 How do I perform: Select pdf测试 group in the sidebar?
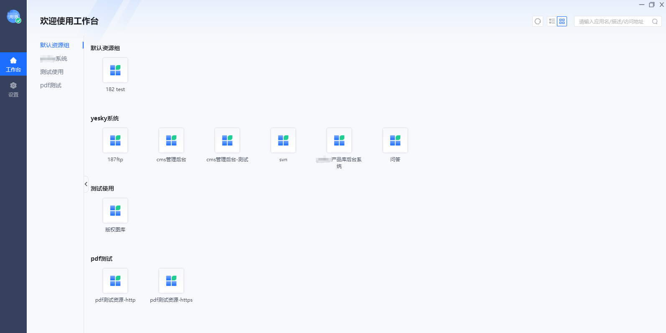(x=51, y=85)
